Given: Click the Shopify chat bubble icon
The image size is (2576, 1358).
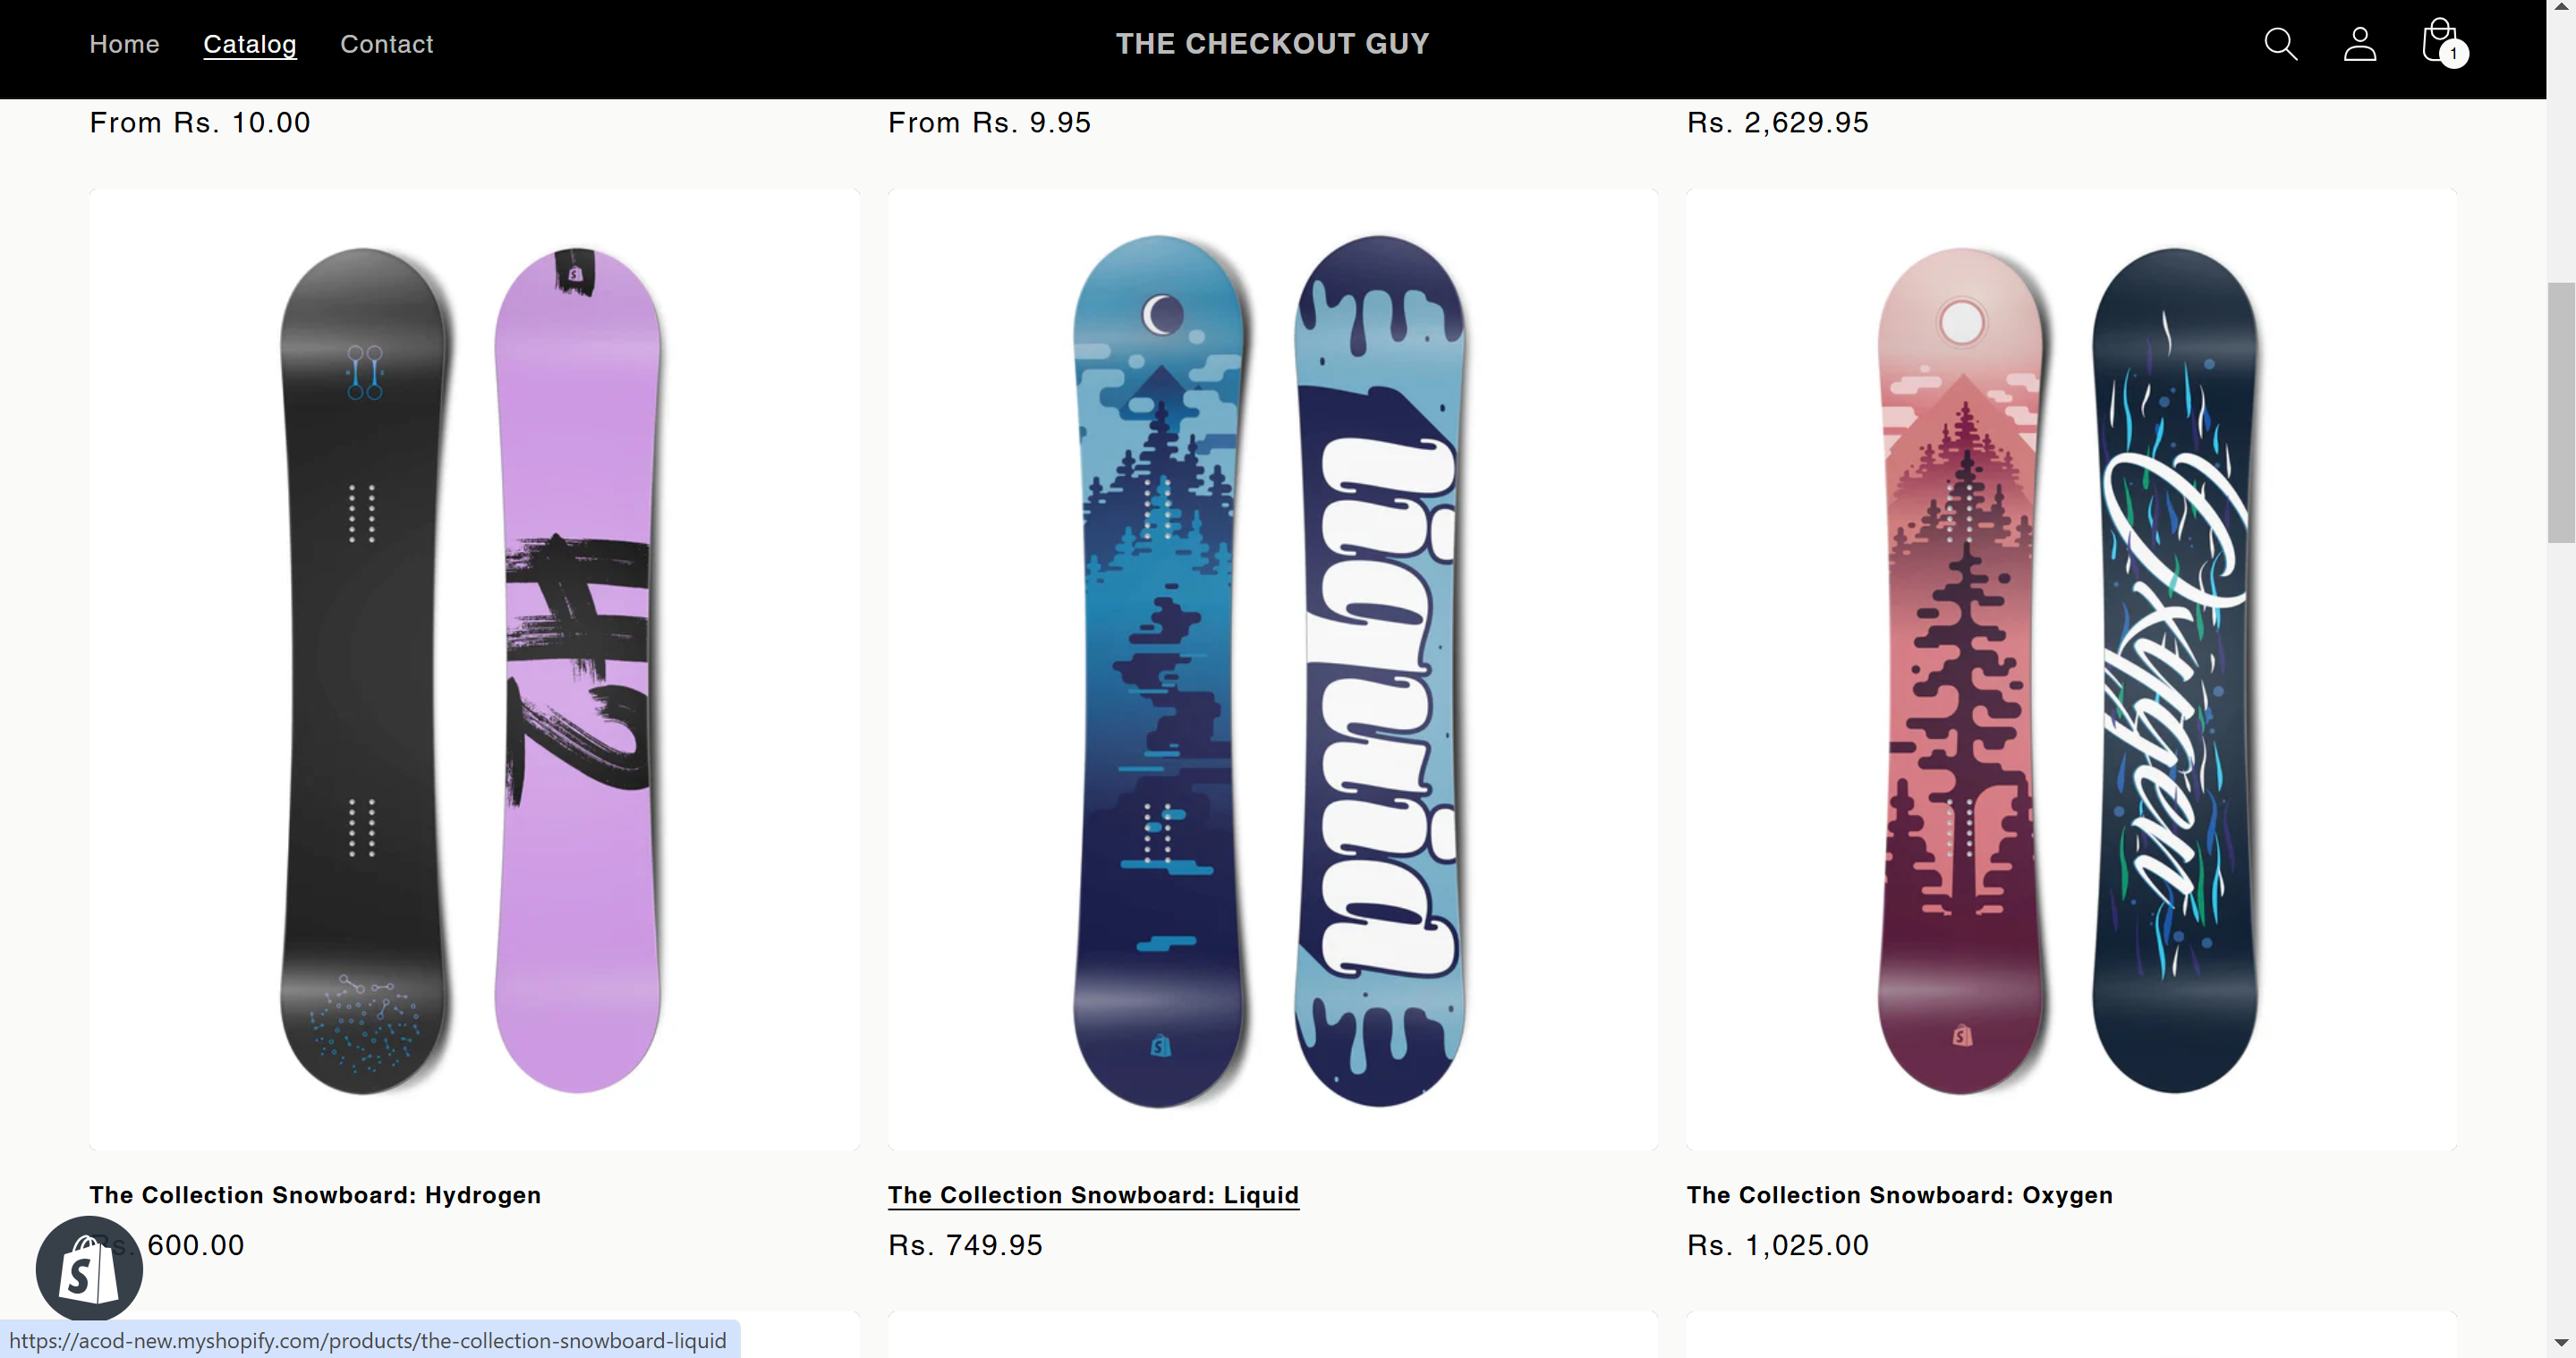Looking at the screenshot, I should pos(89,1269).
